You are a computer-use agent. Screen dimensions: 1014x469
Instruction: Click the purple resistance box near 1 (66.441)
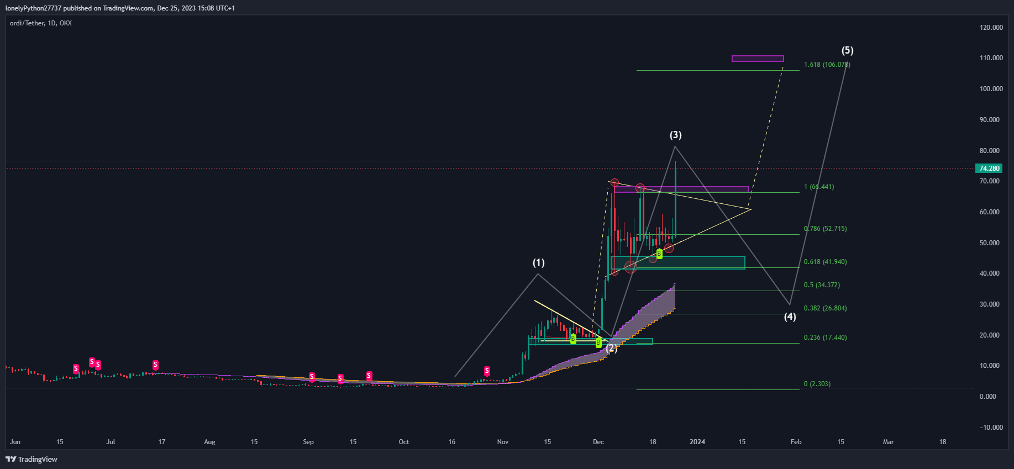coord(681,189)
